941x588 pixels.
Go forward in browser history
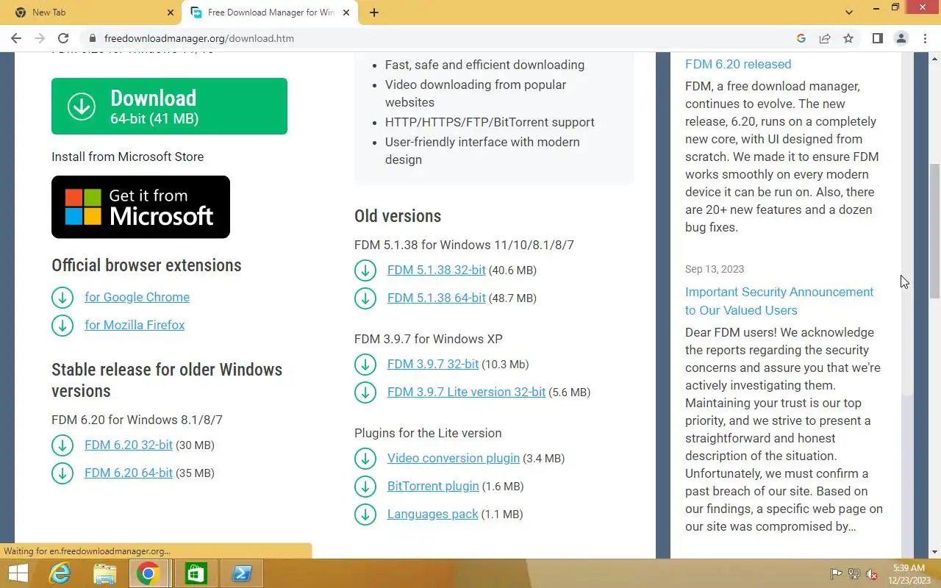click(40, 38)
